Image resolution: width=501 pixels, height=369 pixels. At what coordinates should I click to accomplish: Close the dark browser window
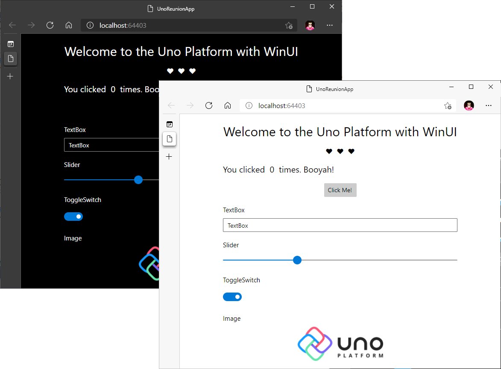[332, 7]
